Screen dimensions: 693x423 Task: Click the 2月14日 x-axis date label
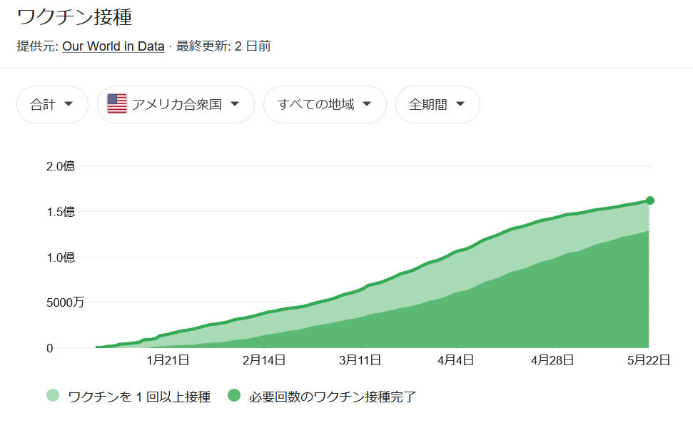point(264,360)
